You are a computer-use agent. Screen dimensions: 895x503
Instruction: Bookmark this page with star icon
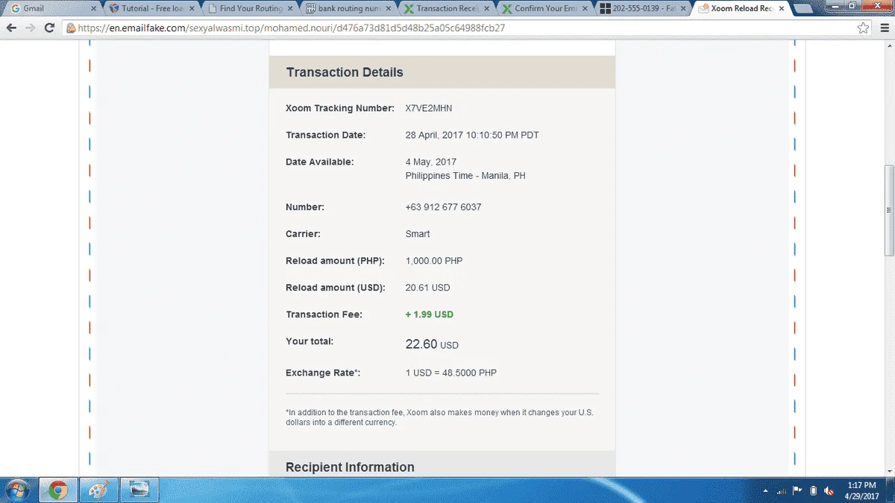(863, 28)
